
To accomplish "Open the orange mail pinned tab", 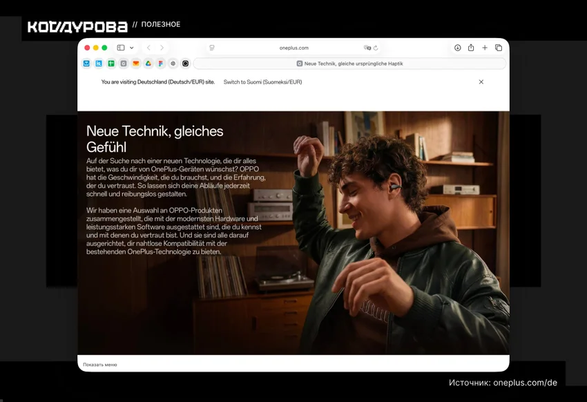I will 136,64.
